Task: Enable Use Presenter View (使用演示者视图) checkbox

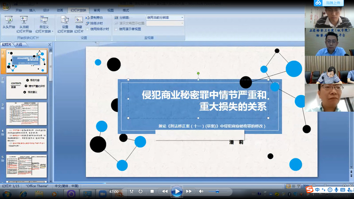Action: click(x=117, y=29)
